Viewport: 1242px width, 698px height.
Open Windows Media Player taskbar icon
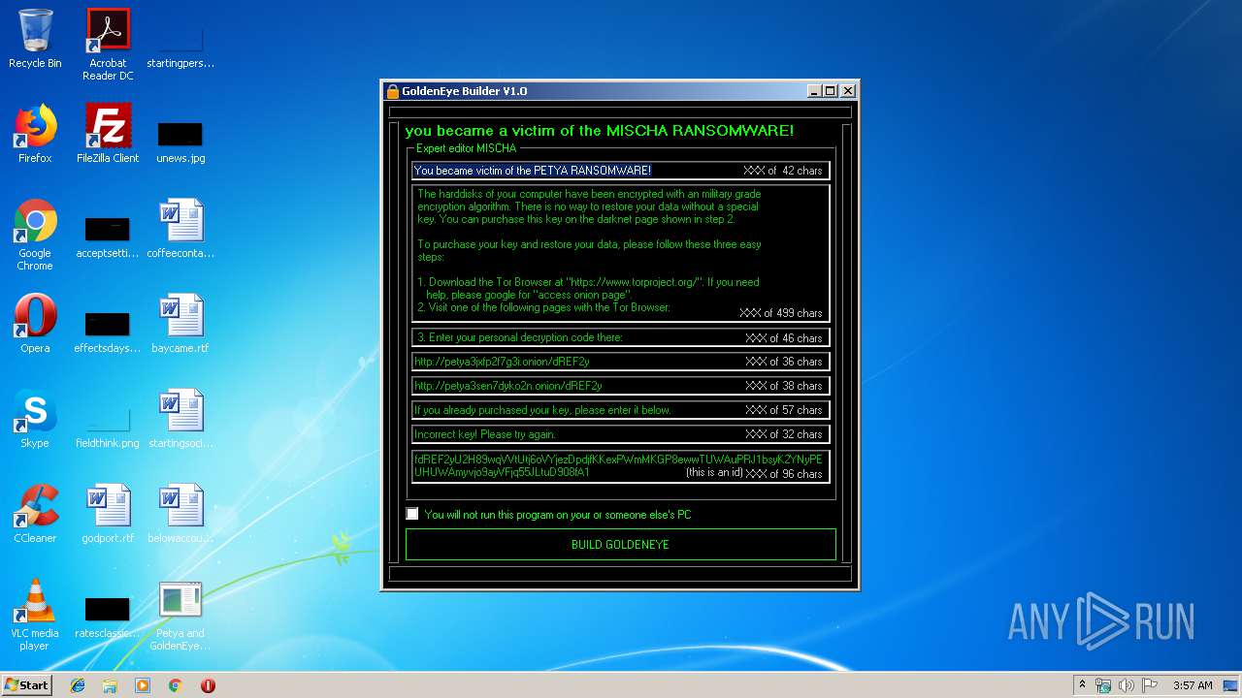pyautogui.click(x=143, y=685)
